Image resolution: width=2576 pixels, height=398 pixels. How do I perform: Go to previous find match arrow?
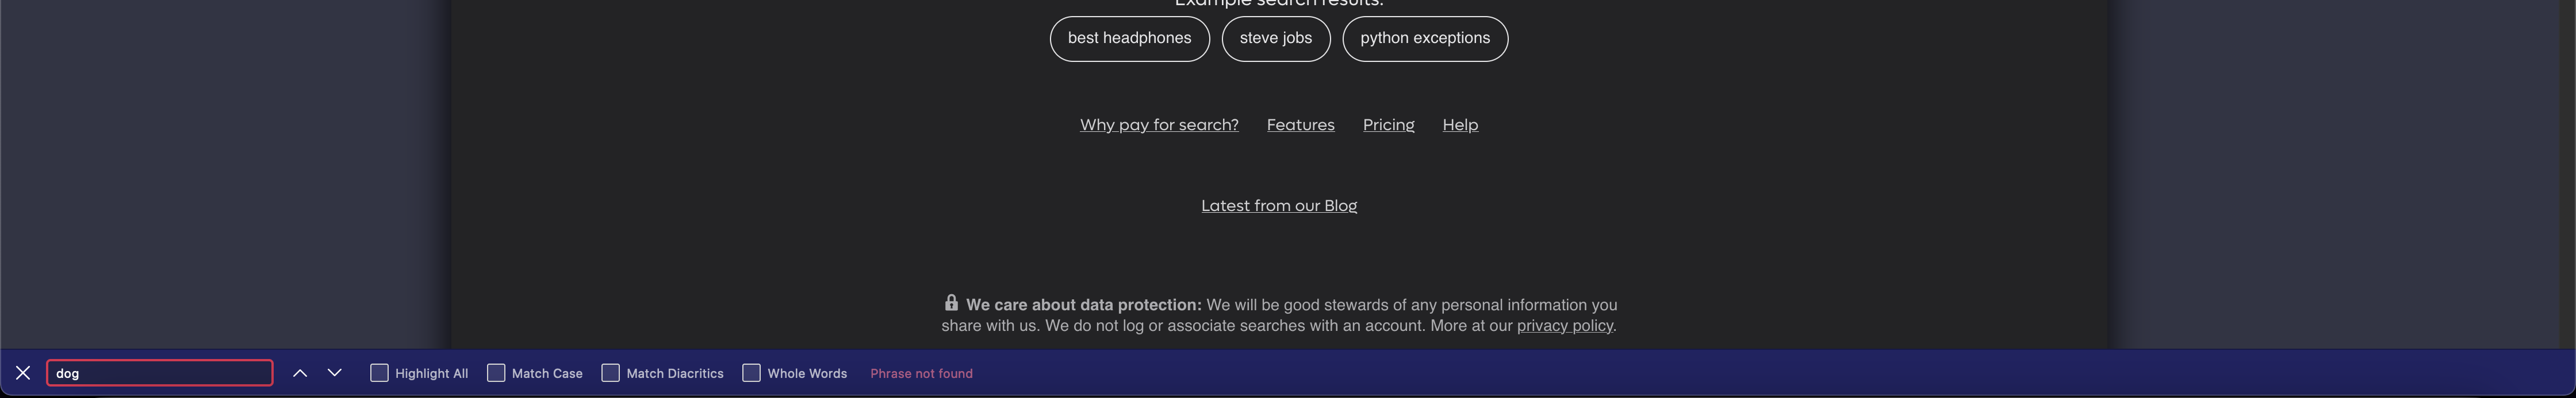click(300, 373)
